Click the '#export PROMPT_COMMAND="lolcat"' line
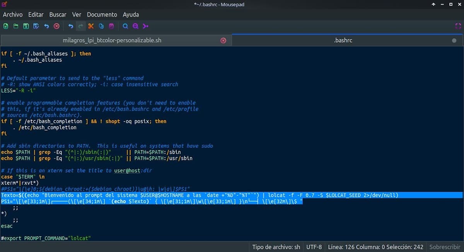This screenshot has height=252, width=464. (x=46, y=238)
